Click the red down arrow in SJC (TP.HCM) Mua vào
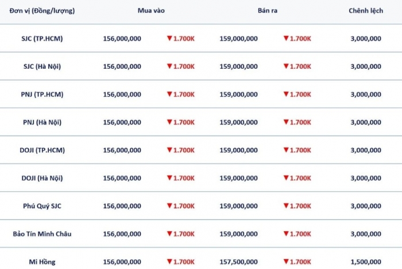 [x=169, y=38]
